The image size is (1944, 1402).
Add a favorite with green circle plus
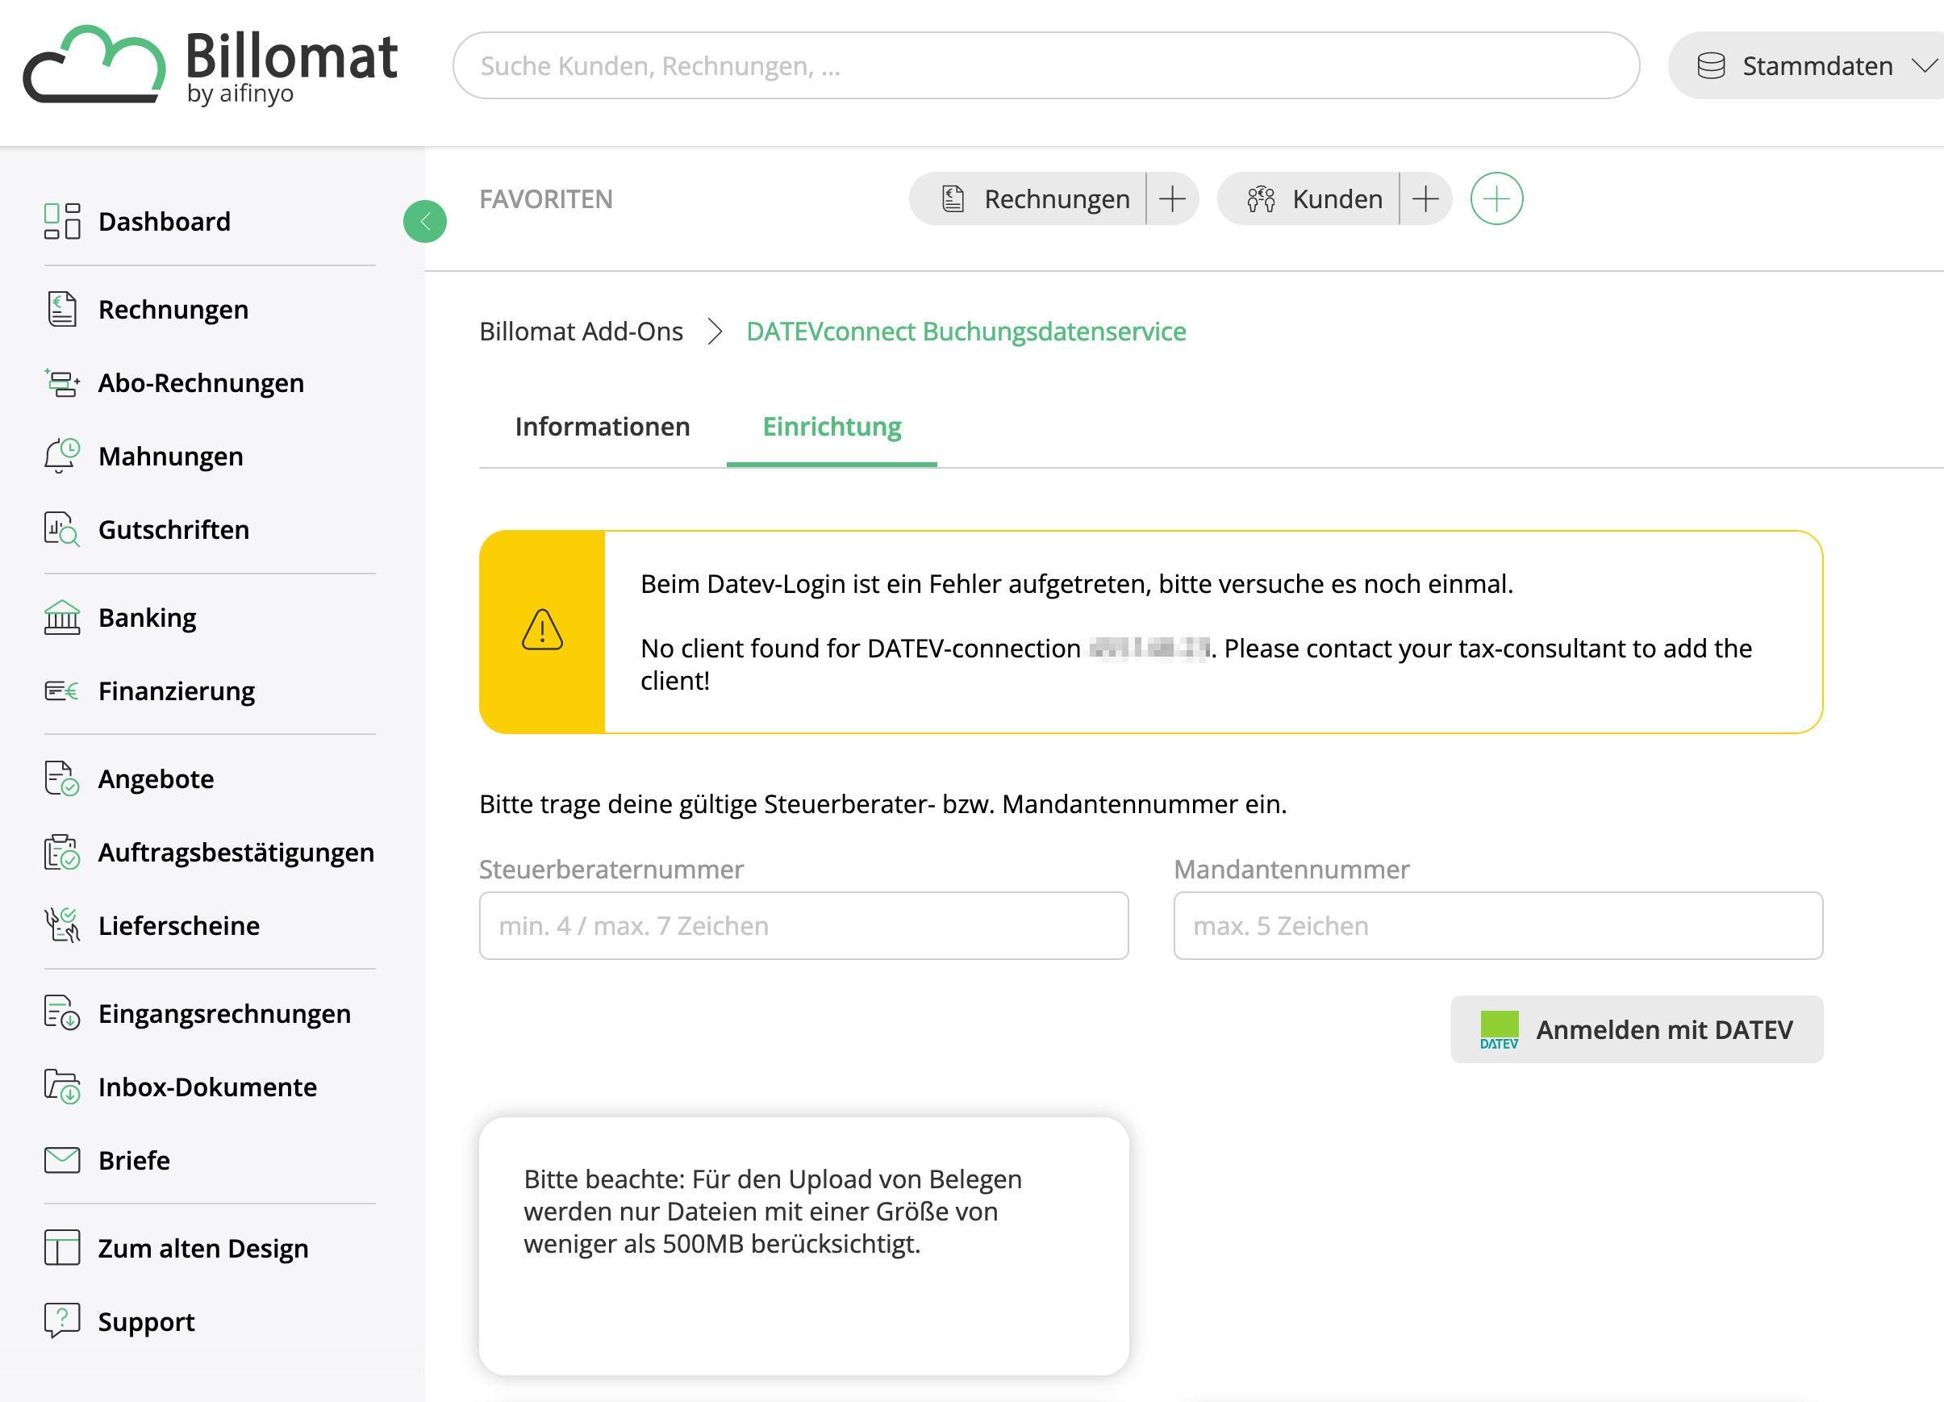[x=1496, y=198]
